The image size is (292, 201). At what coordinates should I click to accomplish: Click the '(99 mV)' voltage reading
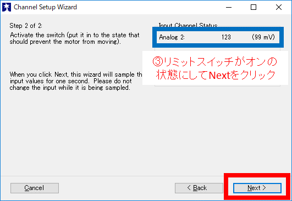[263, 37]
